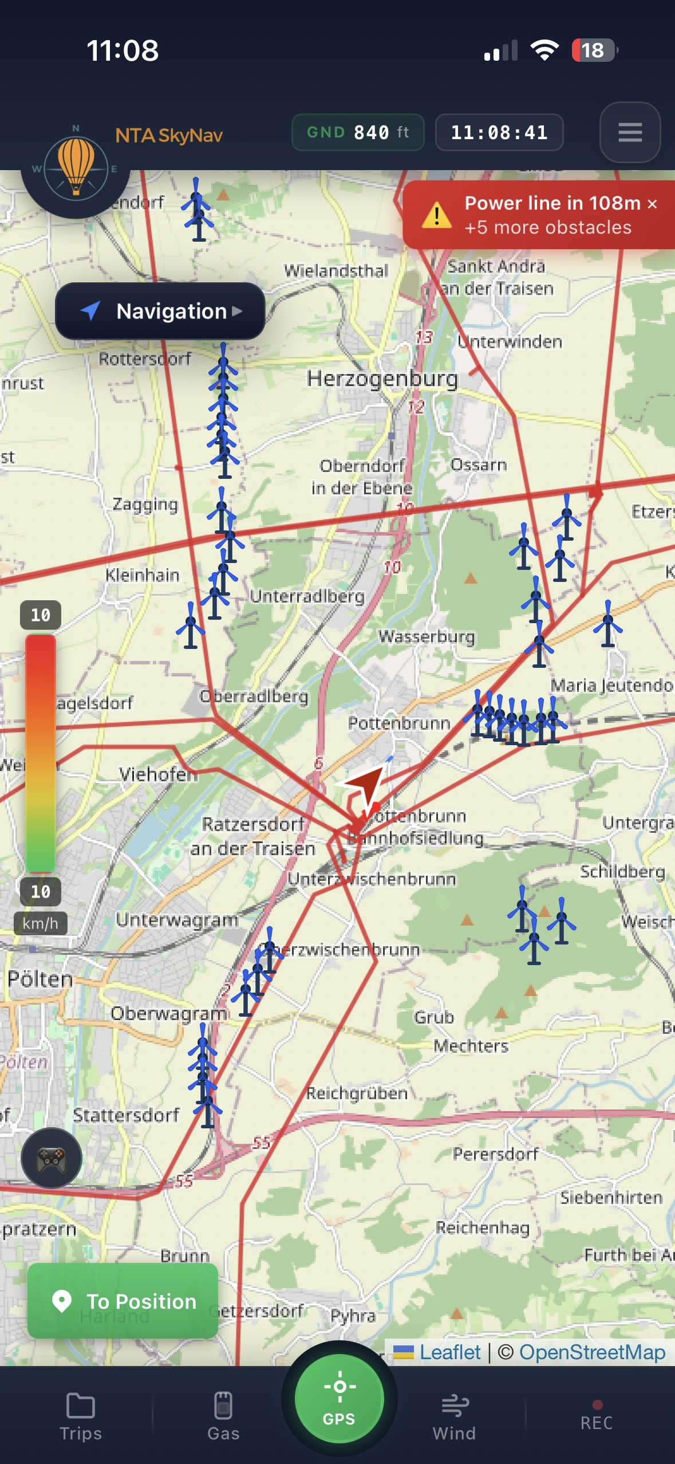Dismiss the power line warning

[652, 204]
